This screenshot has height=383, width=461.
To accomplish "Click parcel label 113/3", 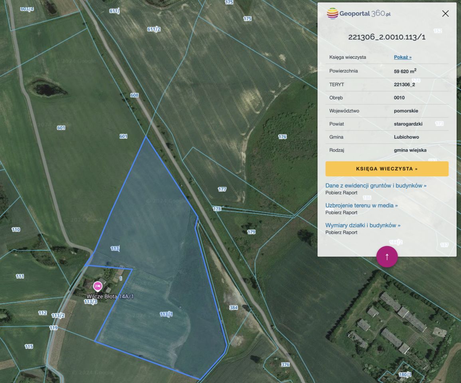I will point(91,302).
